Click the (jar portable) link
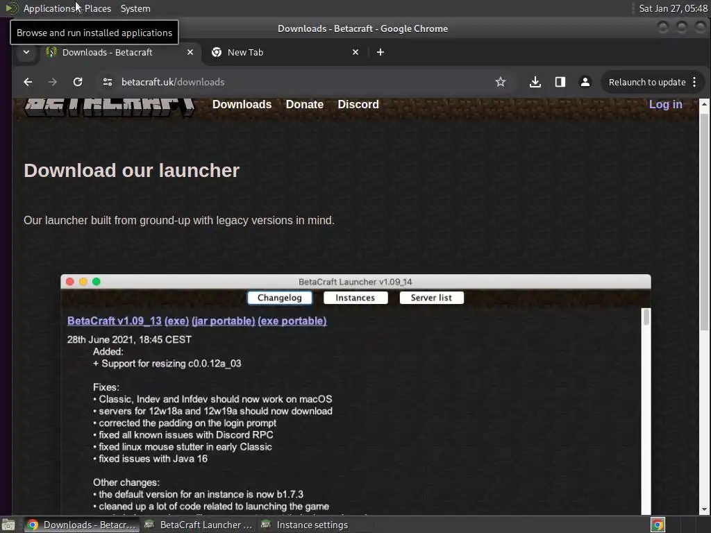 (x=223, y=321)
